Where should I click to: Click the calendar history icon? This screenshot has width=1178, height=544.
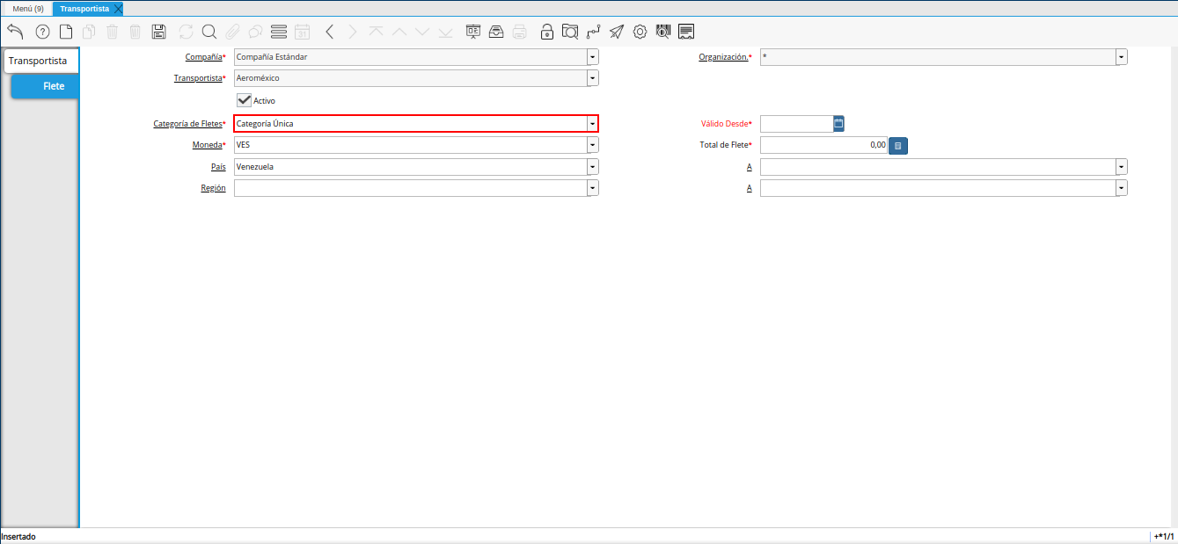[x=302, y=32]
